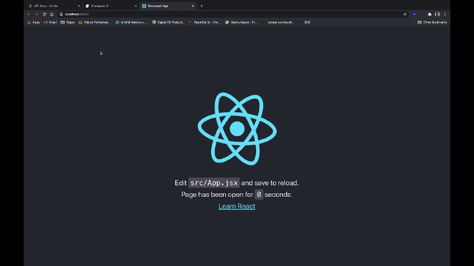This screenshot has width=474, height=266.
Task: Open the DCX bookmark
Action: tap(305, 22)
